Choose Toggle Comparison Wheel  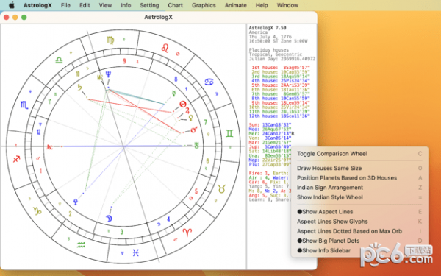pos(359,154)
